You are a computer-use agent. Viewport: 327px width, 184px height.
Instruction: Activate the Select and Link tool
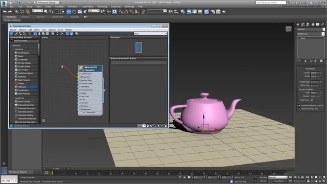[16, 12]
